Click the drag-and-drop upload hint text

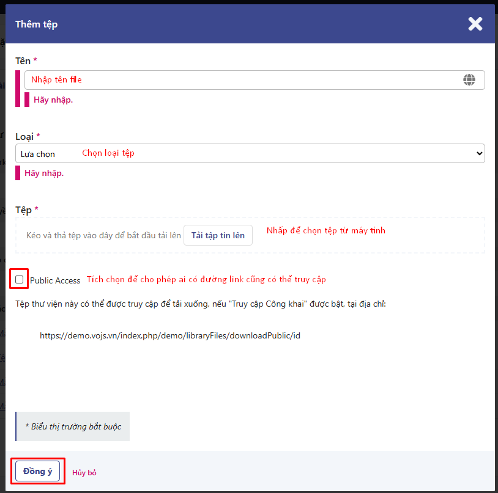pos(104,236)
